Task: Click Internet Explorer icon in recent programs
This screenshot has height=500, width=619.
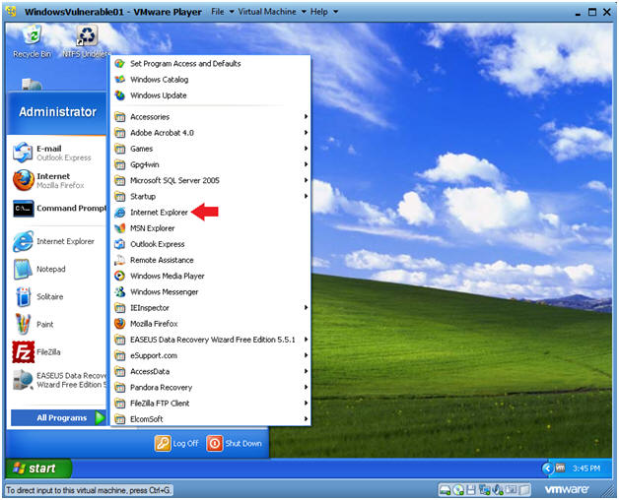Action: coord(23,241)
